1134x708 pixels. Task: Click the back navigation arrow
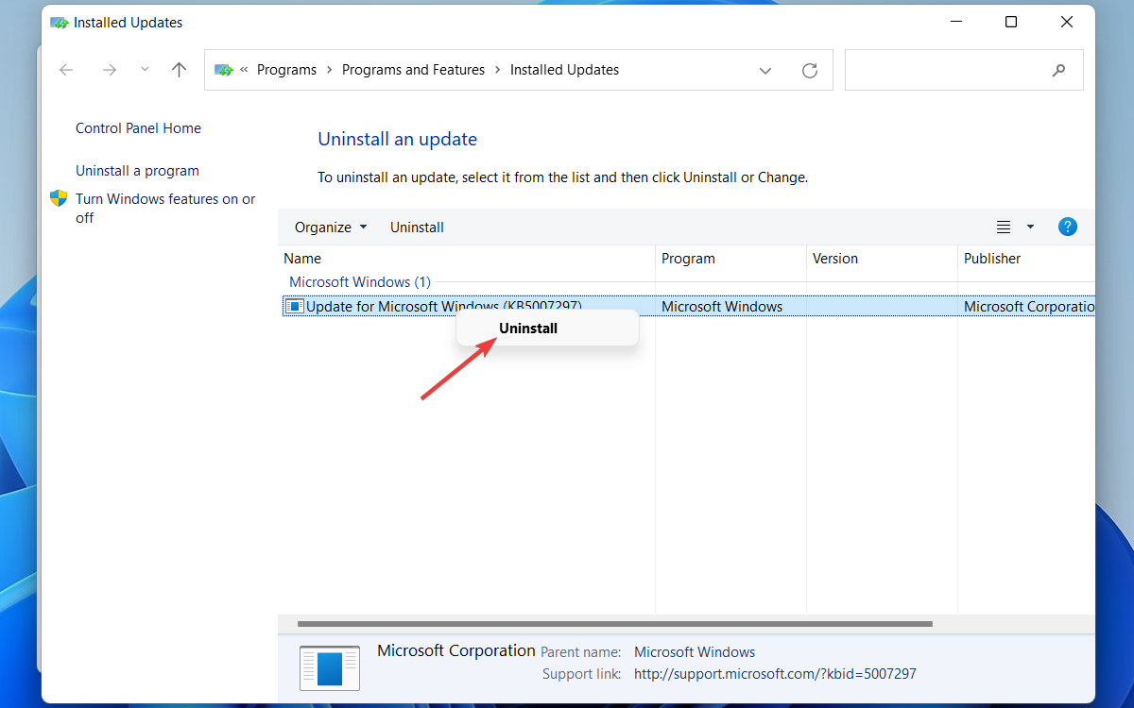66,69
